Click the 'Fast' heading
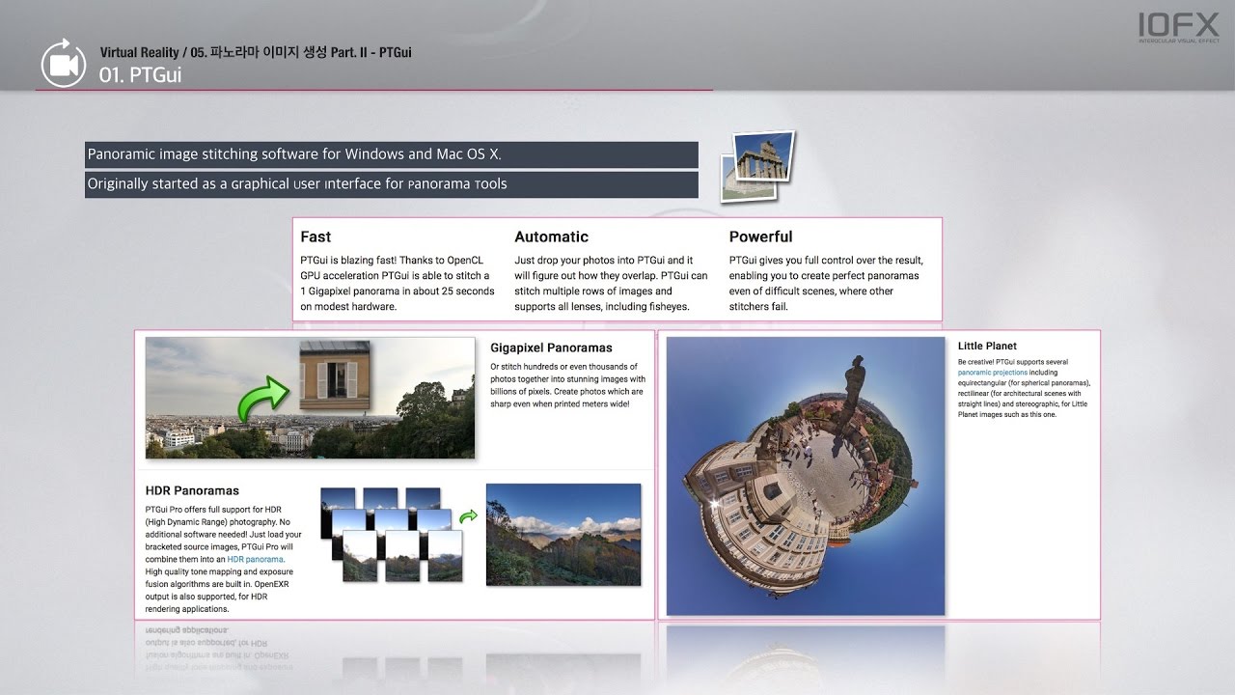Screen dimensions: 1235x695 (316, 236)
